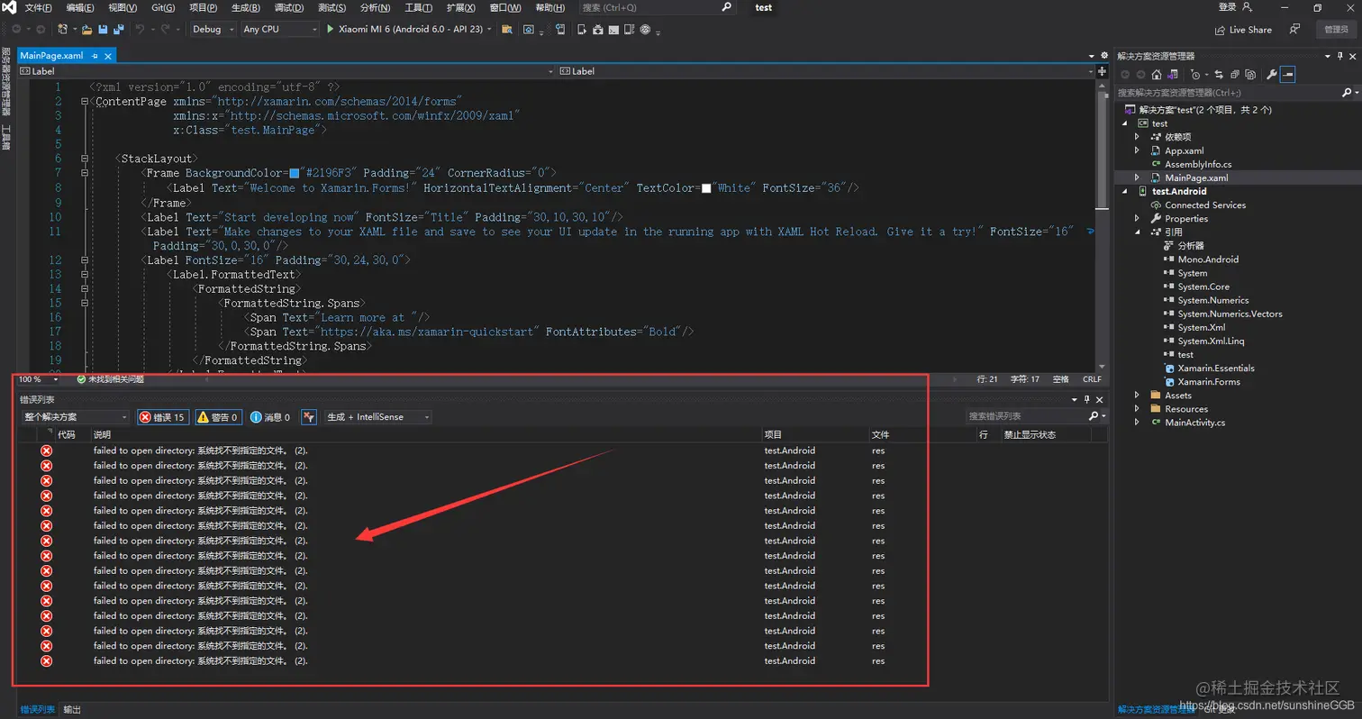Image resolution: width=1362 pixels, height=719 pixels.
Task: Start debugging with green play arrow
Action: point(330,29)
